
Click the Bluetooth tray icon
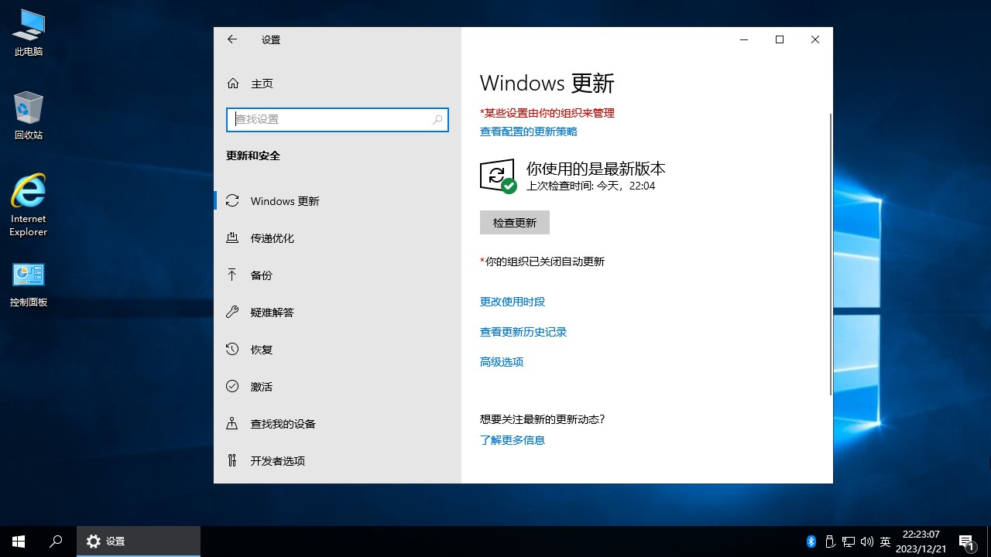point(811,542)
